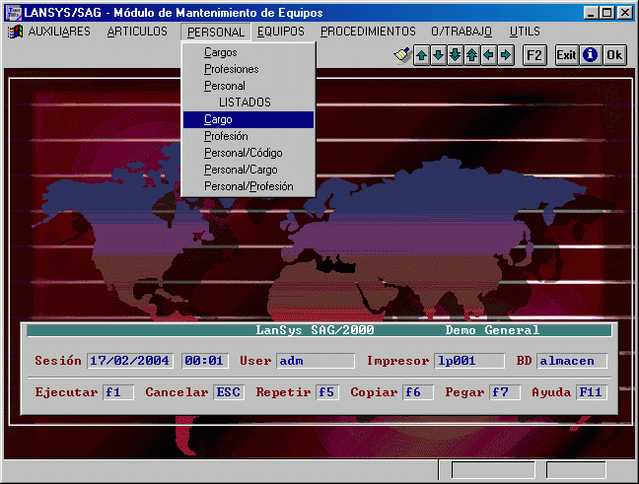Close the LANSYS/SAG window

click(625, 13)
